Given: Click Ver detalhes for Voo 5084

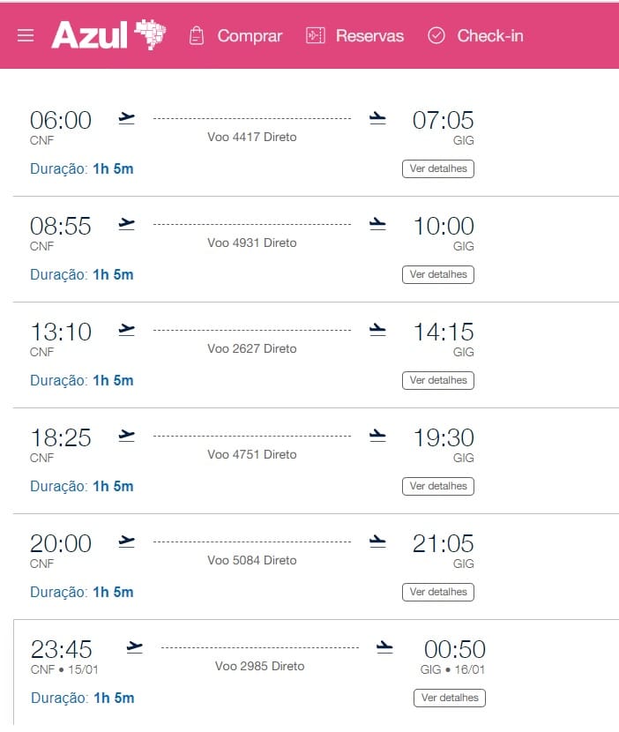Looking at the screenshot, I should click(x=438, y=592).
